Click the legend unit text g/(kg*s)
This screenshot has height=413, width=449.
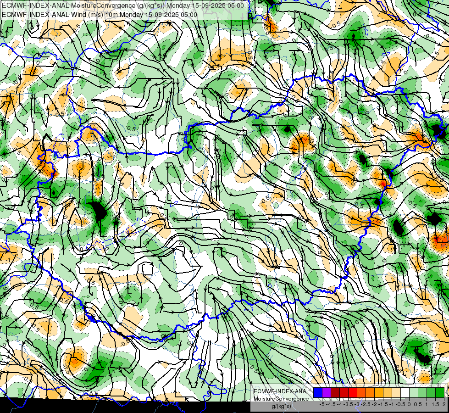click(x=281, y=406)
